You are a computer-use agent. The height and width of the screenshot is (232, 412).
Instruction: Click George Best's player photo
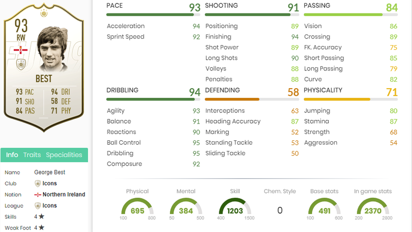pyautogui.click(x=52, y=49)
